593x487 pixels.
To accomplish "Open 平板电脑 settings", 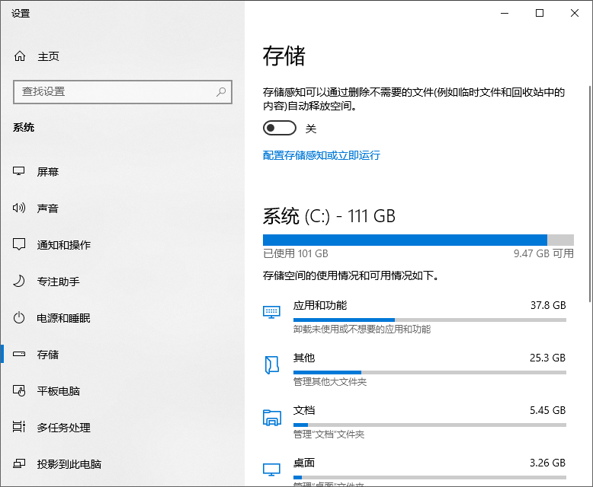I will tap(123, 390).
